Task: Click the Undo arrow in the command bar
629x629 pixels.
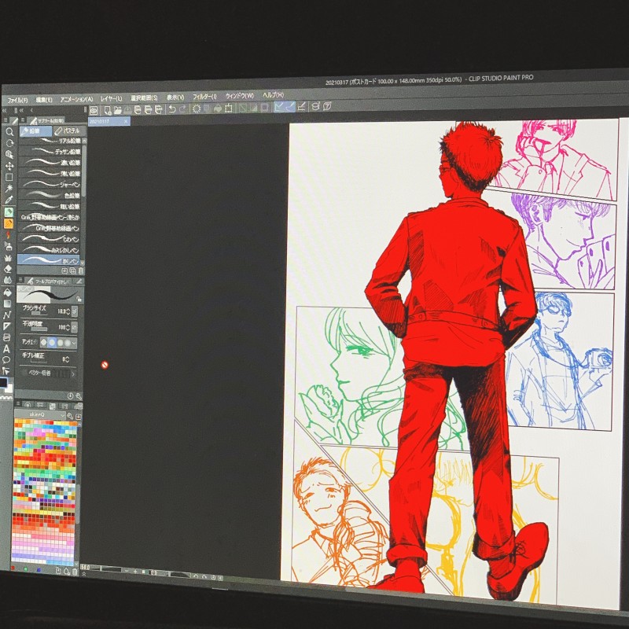Action: click(172, 109)
